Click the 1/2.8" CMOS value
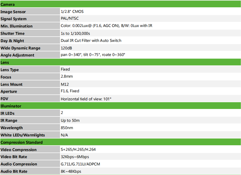The width and height of the screenshot is (241, 175). [x=72, y=12]
